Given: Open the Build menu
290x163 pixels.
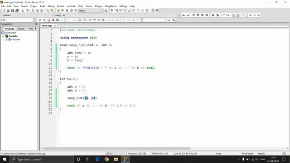Looking at the screenshot, I should click(43, 6).
